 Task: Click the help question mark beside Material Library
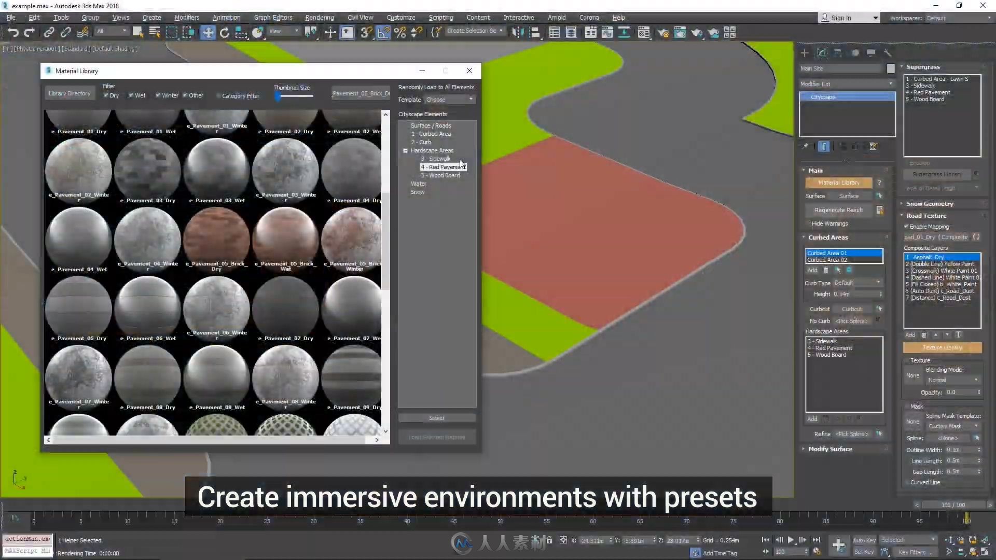[879, 183]
